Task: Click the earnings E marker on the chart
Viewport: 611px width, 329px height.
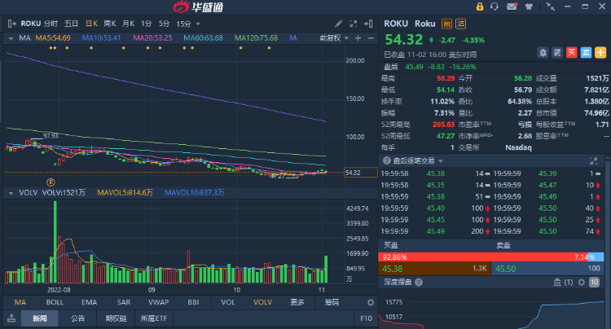Action: [x=51, y=182]
